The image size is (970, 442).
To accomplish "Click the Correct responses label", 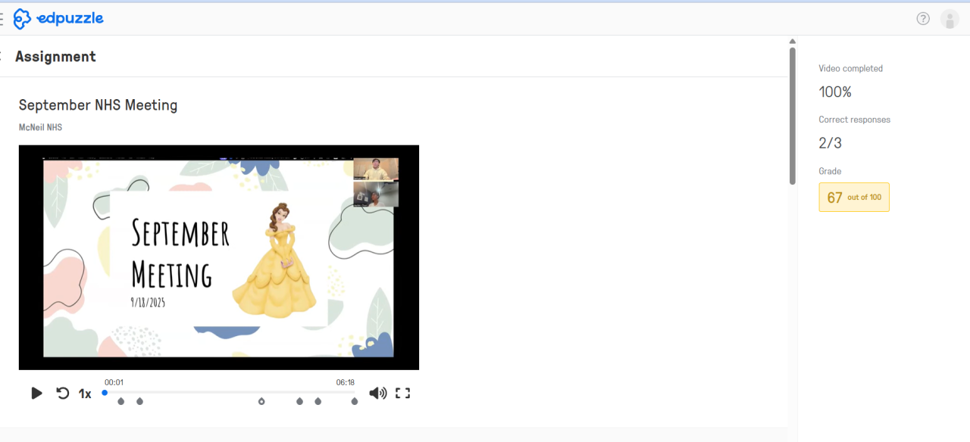I will tap(854, 120).
